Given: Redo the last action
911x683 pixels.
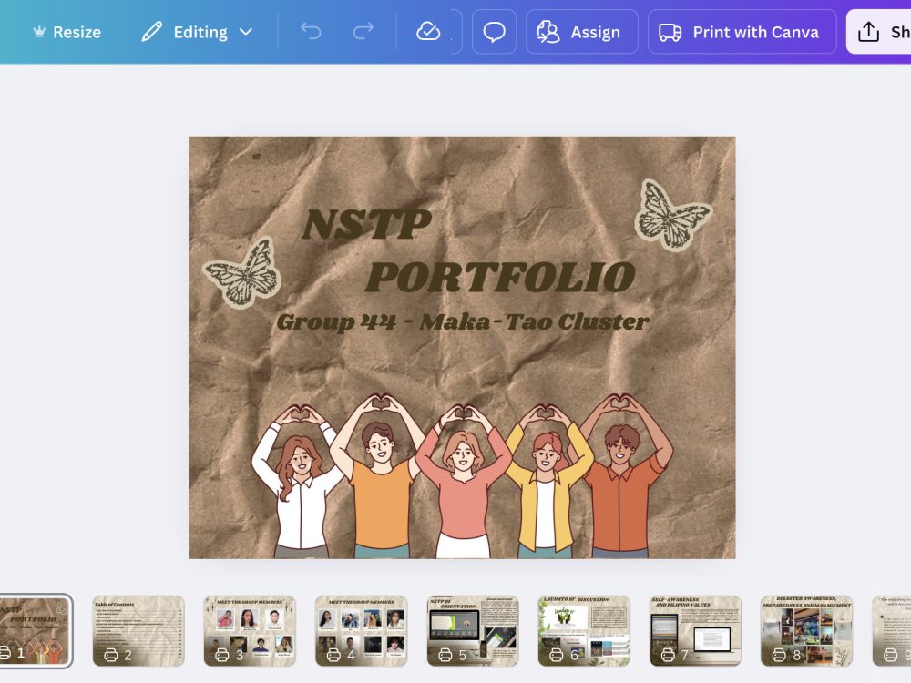Looking at the screenshot, I should point(363,31).
